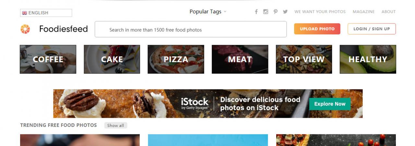Open the Magazine menu item
415x146 pixels.
click(363, 12)
